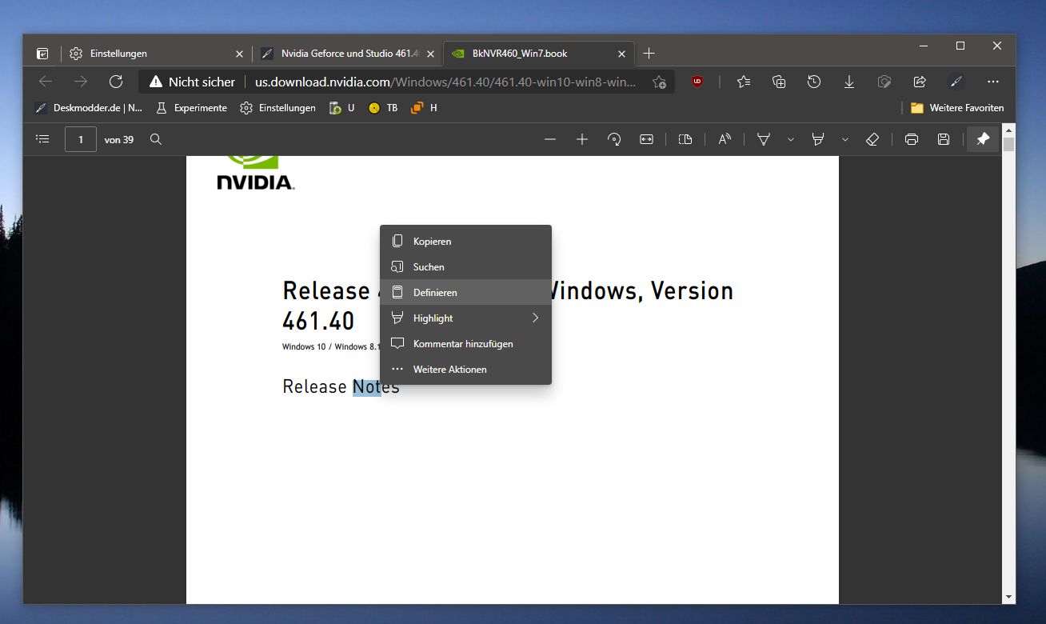Open the Downloads panel
The height and width of the screenshot is (624, 1046).
[849, 82]
